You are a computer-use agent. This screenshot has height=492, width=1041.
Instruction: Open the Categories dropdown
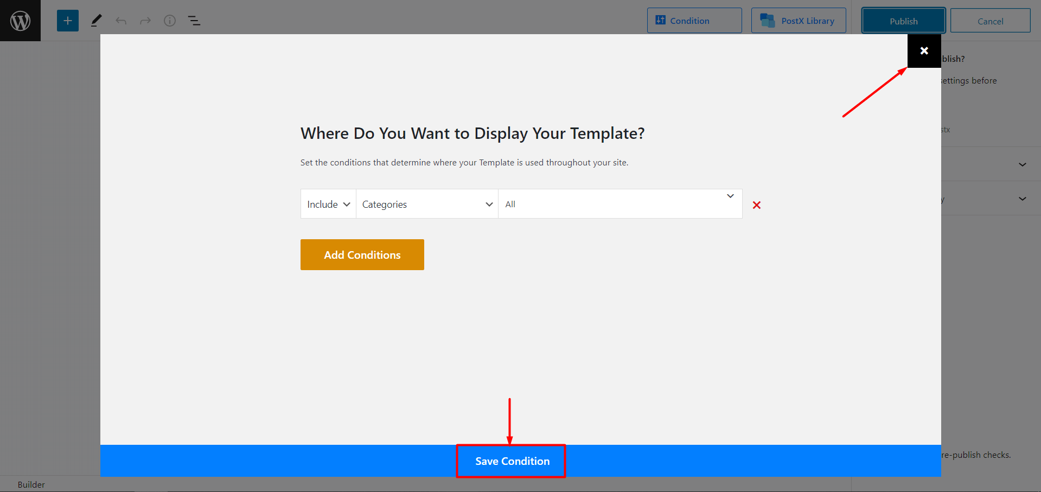[426, 203]
